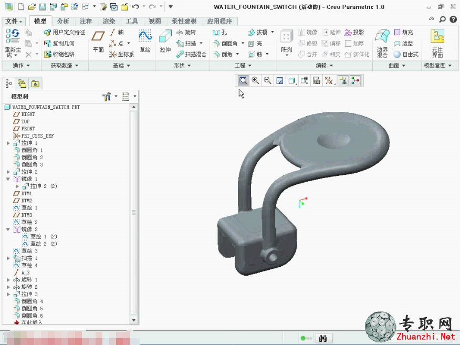Select the Shell (壳) tool

click(x=255, y=44)
